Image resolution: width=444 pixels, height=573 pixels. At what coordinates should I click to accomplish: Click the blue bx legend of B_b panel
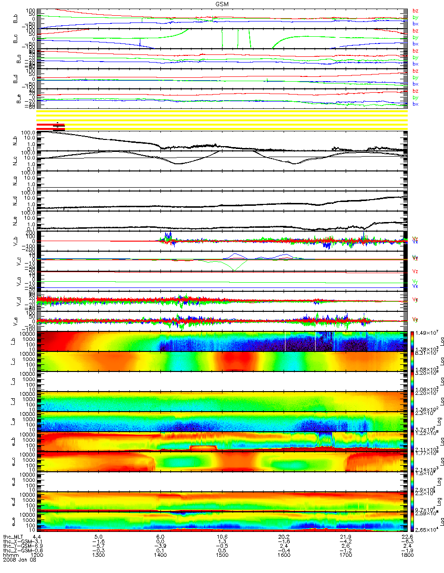tap(415, 23)
